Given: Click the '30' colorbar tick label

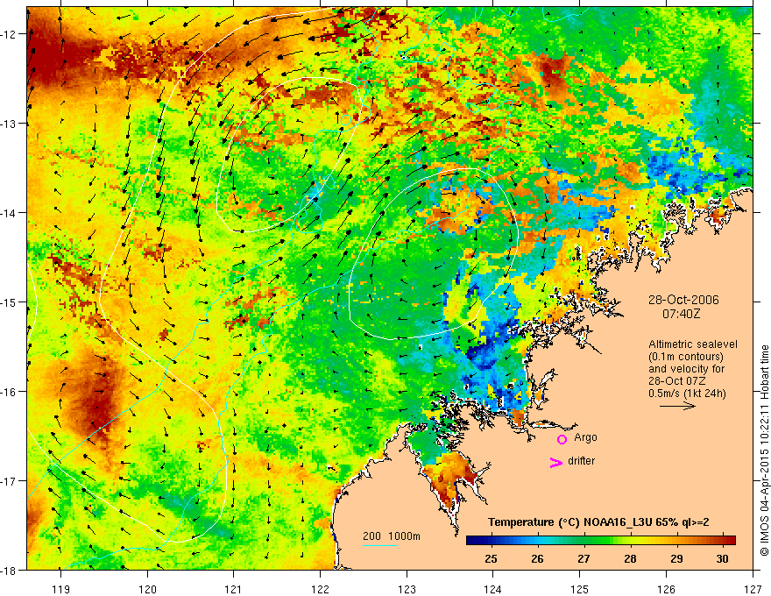Looking at the screenshot, I should click(x=722, y=559).
